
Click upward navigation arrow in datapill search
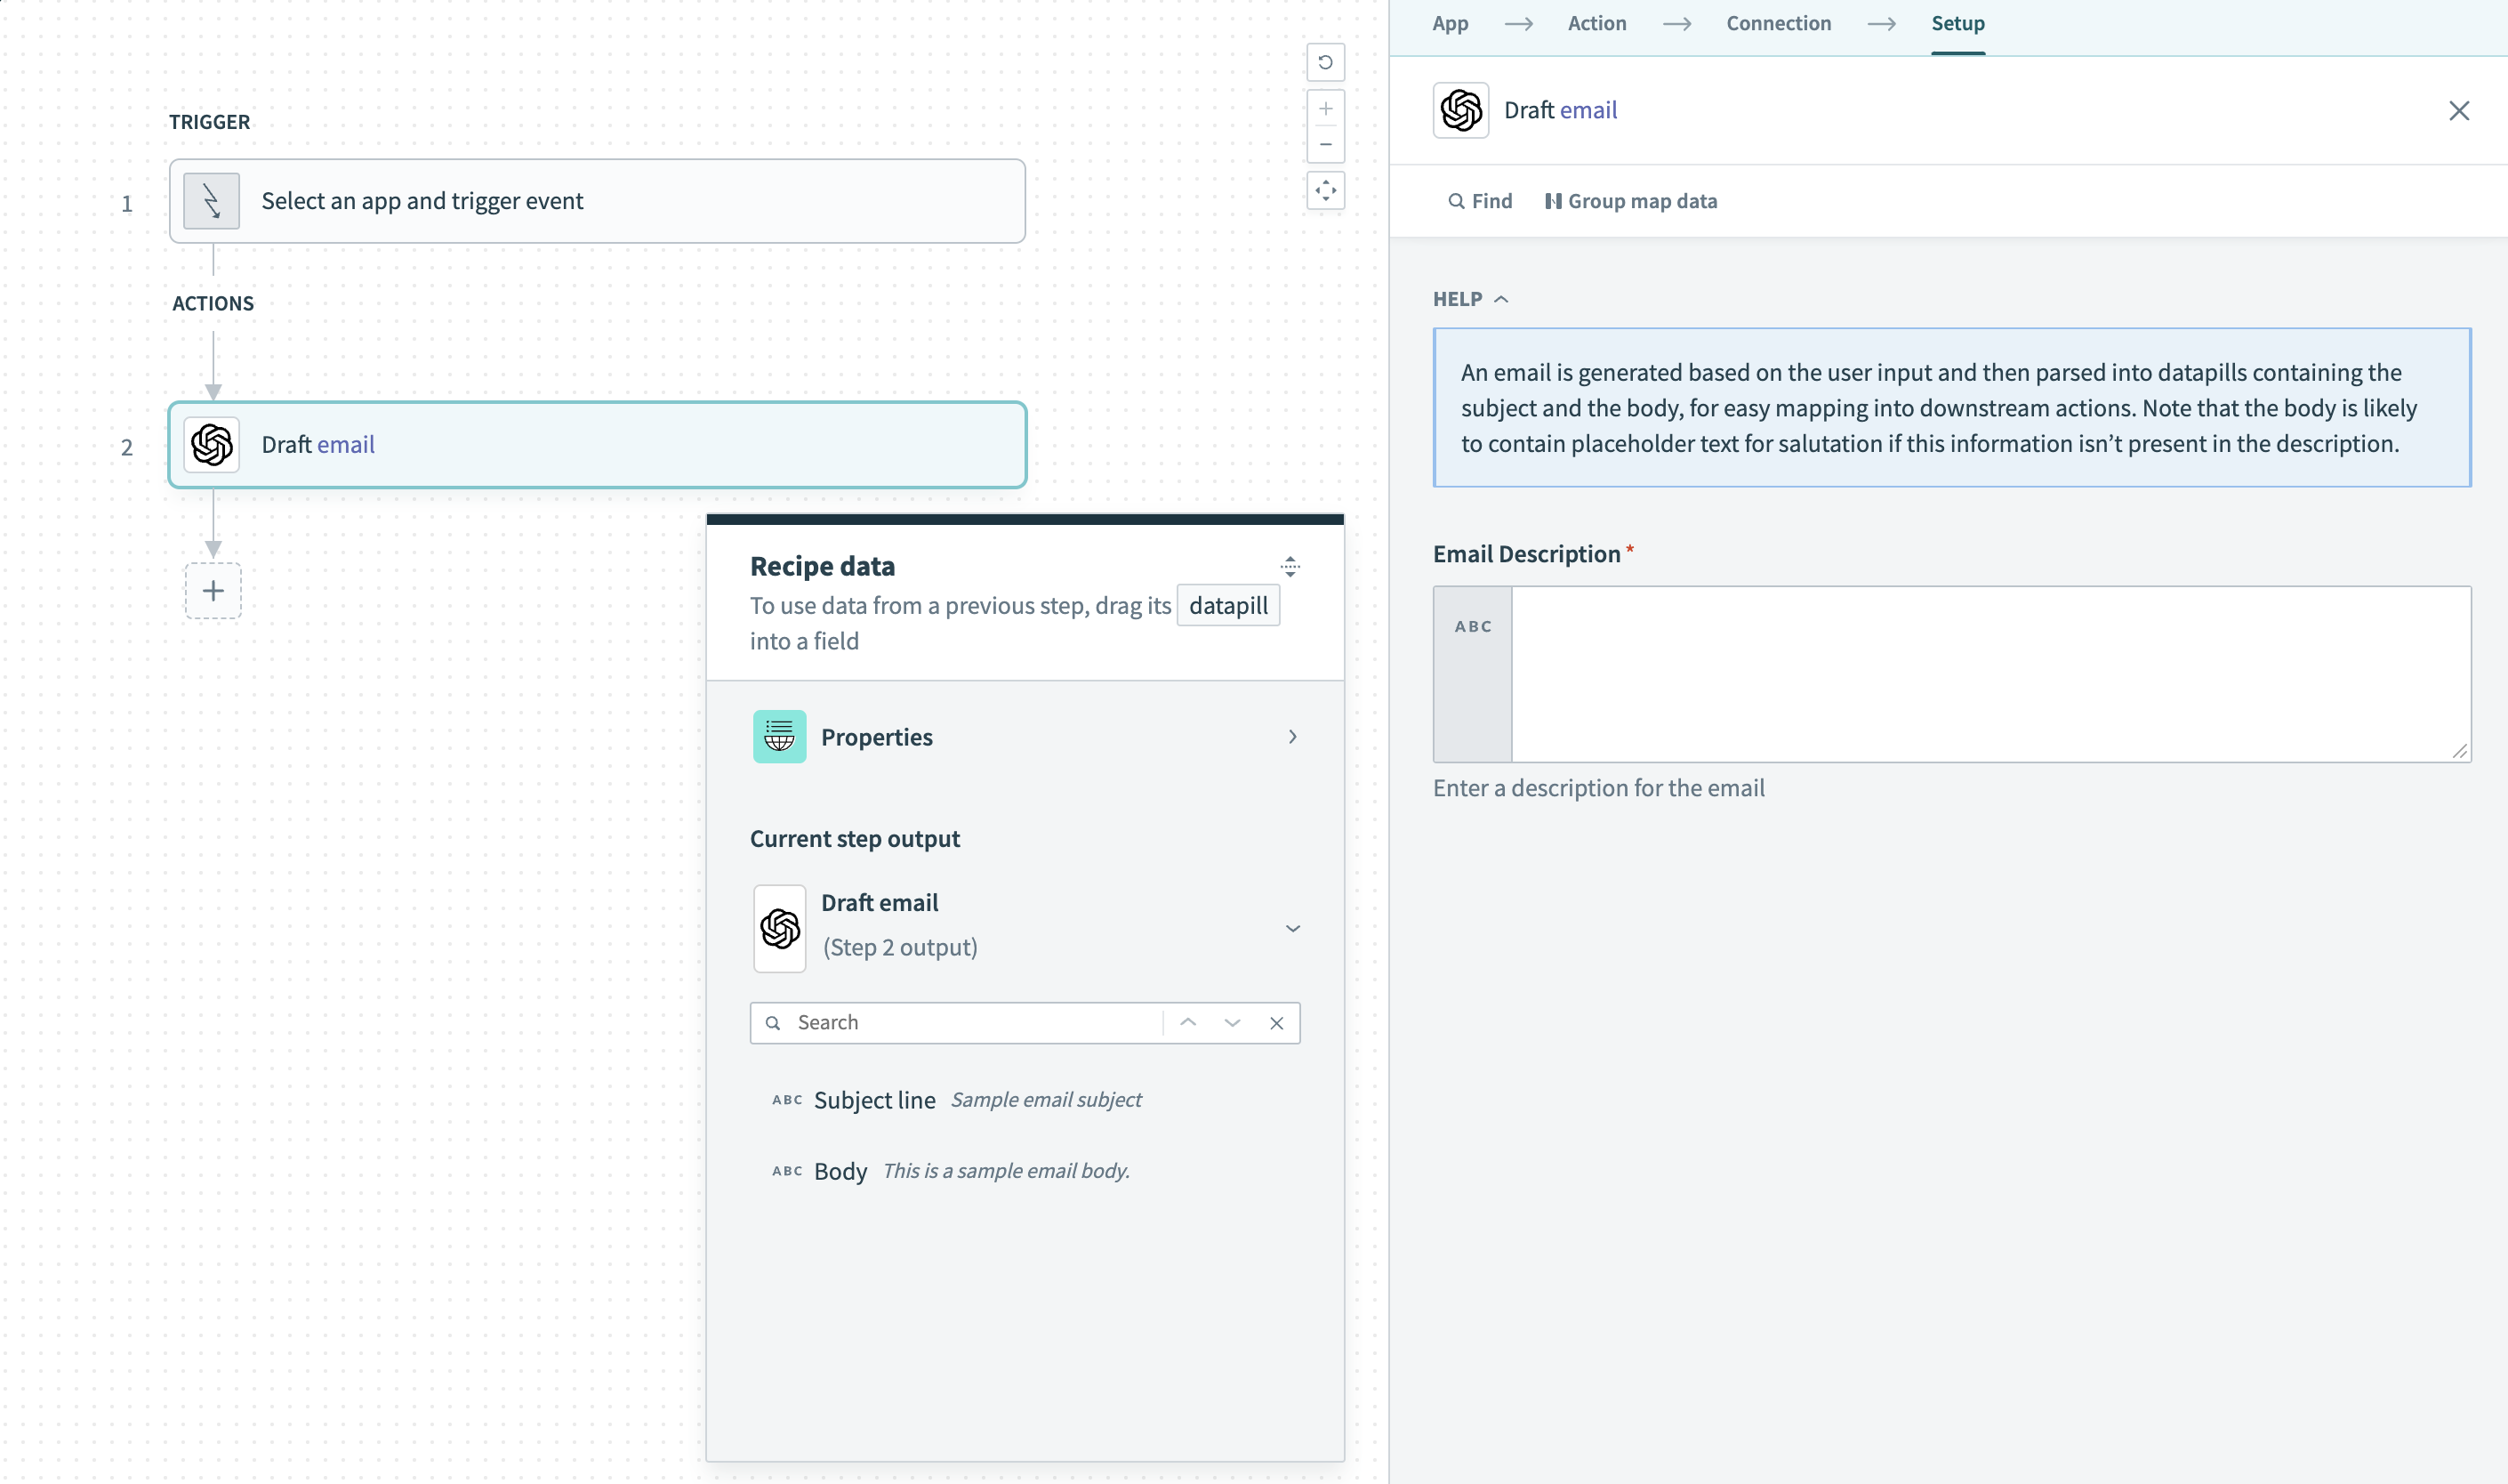pos(1187,1023)
